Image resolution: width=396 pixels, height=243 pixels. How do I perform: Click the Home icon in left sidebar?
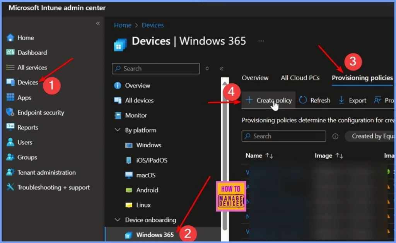[x=10, y=37]
